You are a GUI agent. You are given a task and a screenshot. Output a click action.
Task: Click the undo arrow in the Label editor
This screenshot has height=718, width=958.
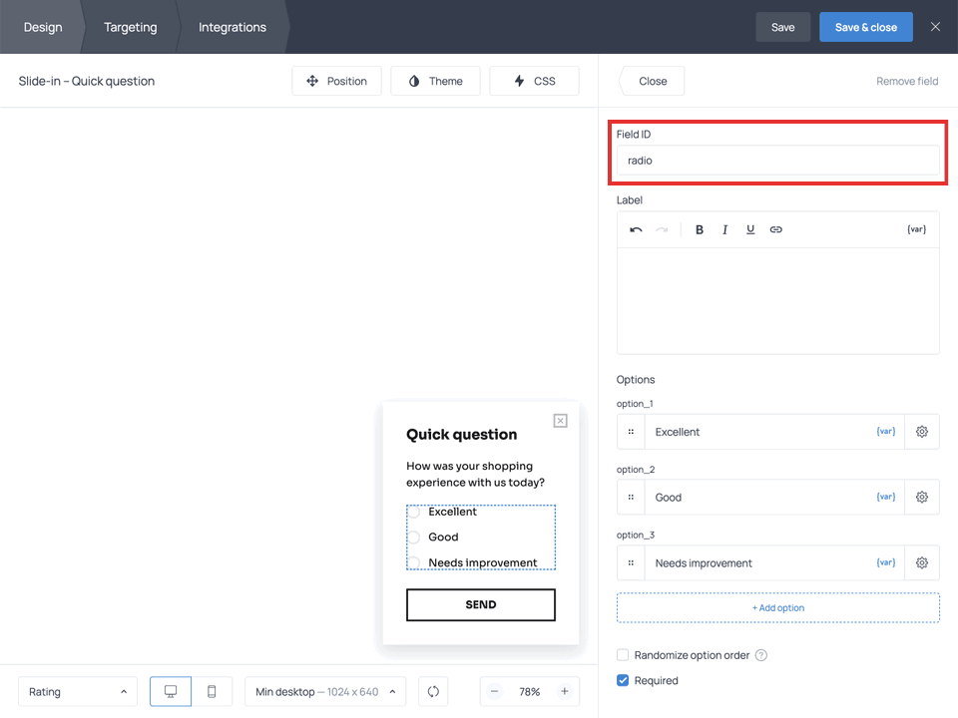(x=636, y=228)
